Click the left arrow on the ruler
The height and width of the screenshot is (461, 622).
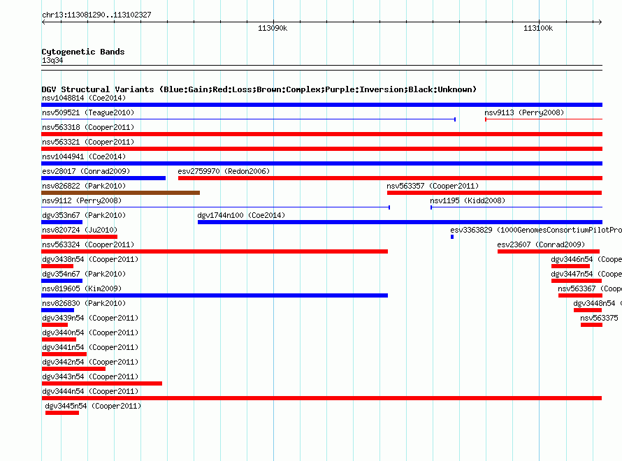43,22
